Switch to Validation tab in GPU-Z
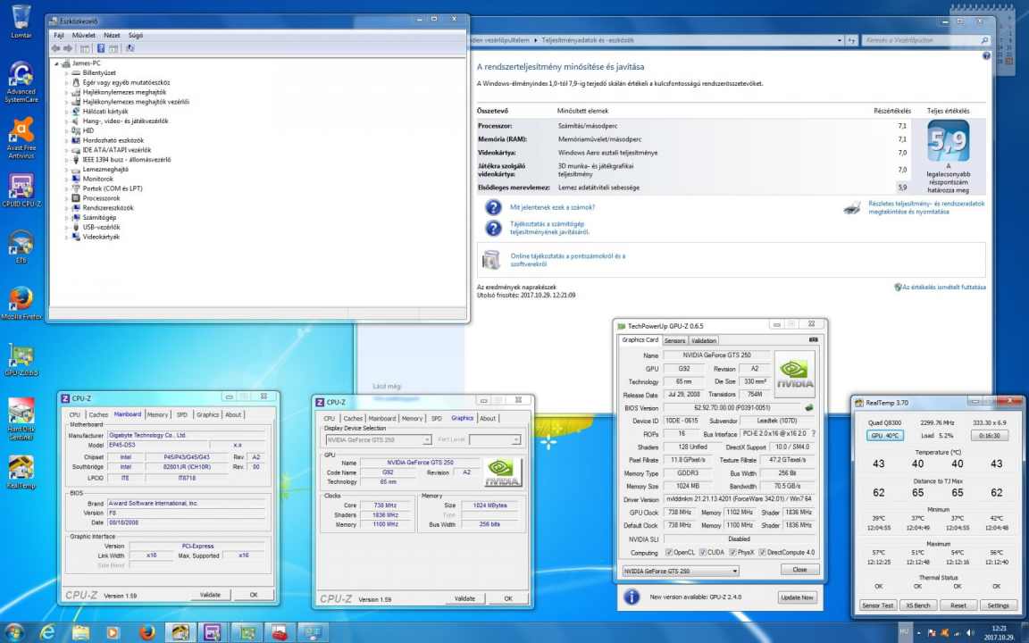 tap(704, 340)
